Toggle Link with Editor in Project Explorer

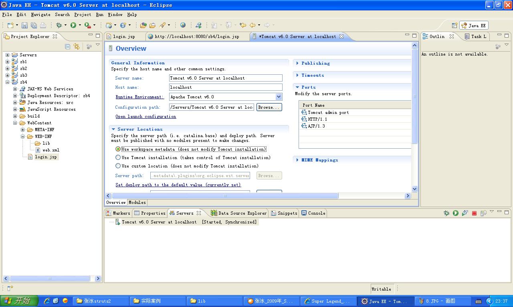[76, 47]
